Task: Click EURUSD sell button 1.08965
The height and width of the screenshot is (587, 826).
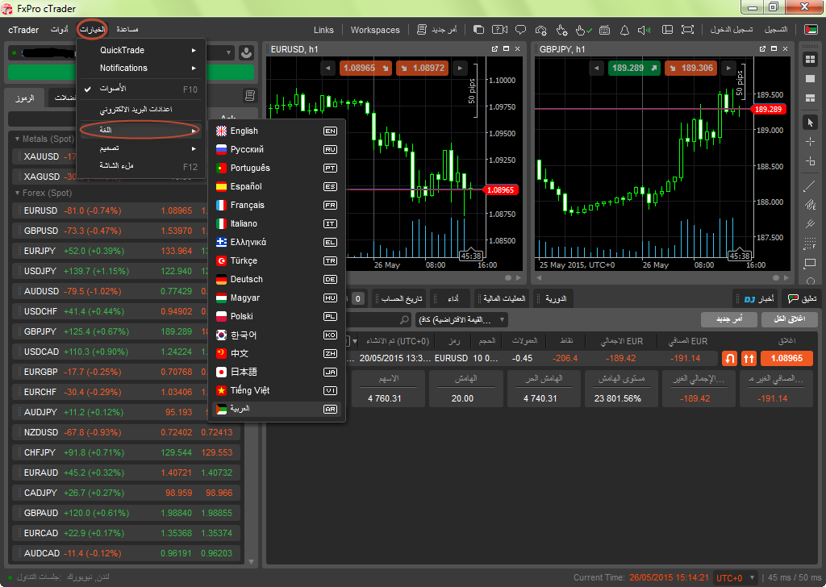Action: pos(365,68)
